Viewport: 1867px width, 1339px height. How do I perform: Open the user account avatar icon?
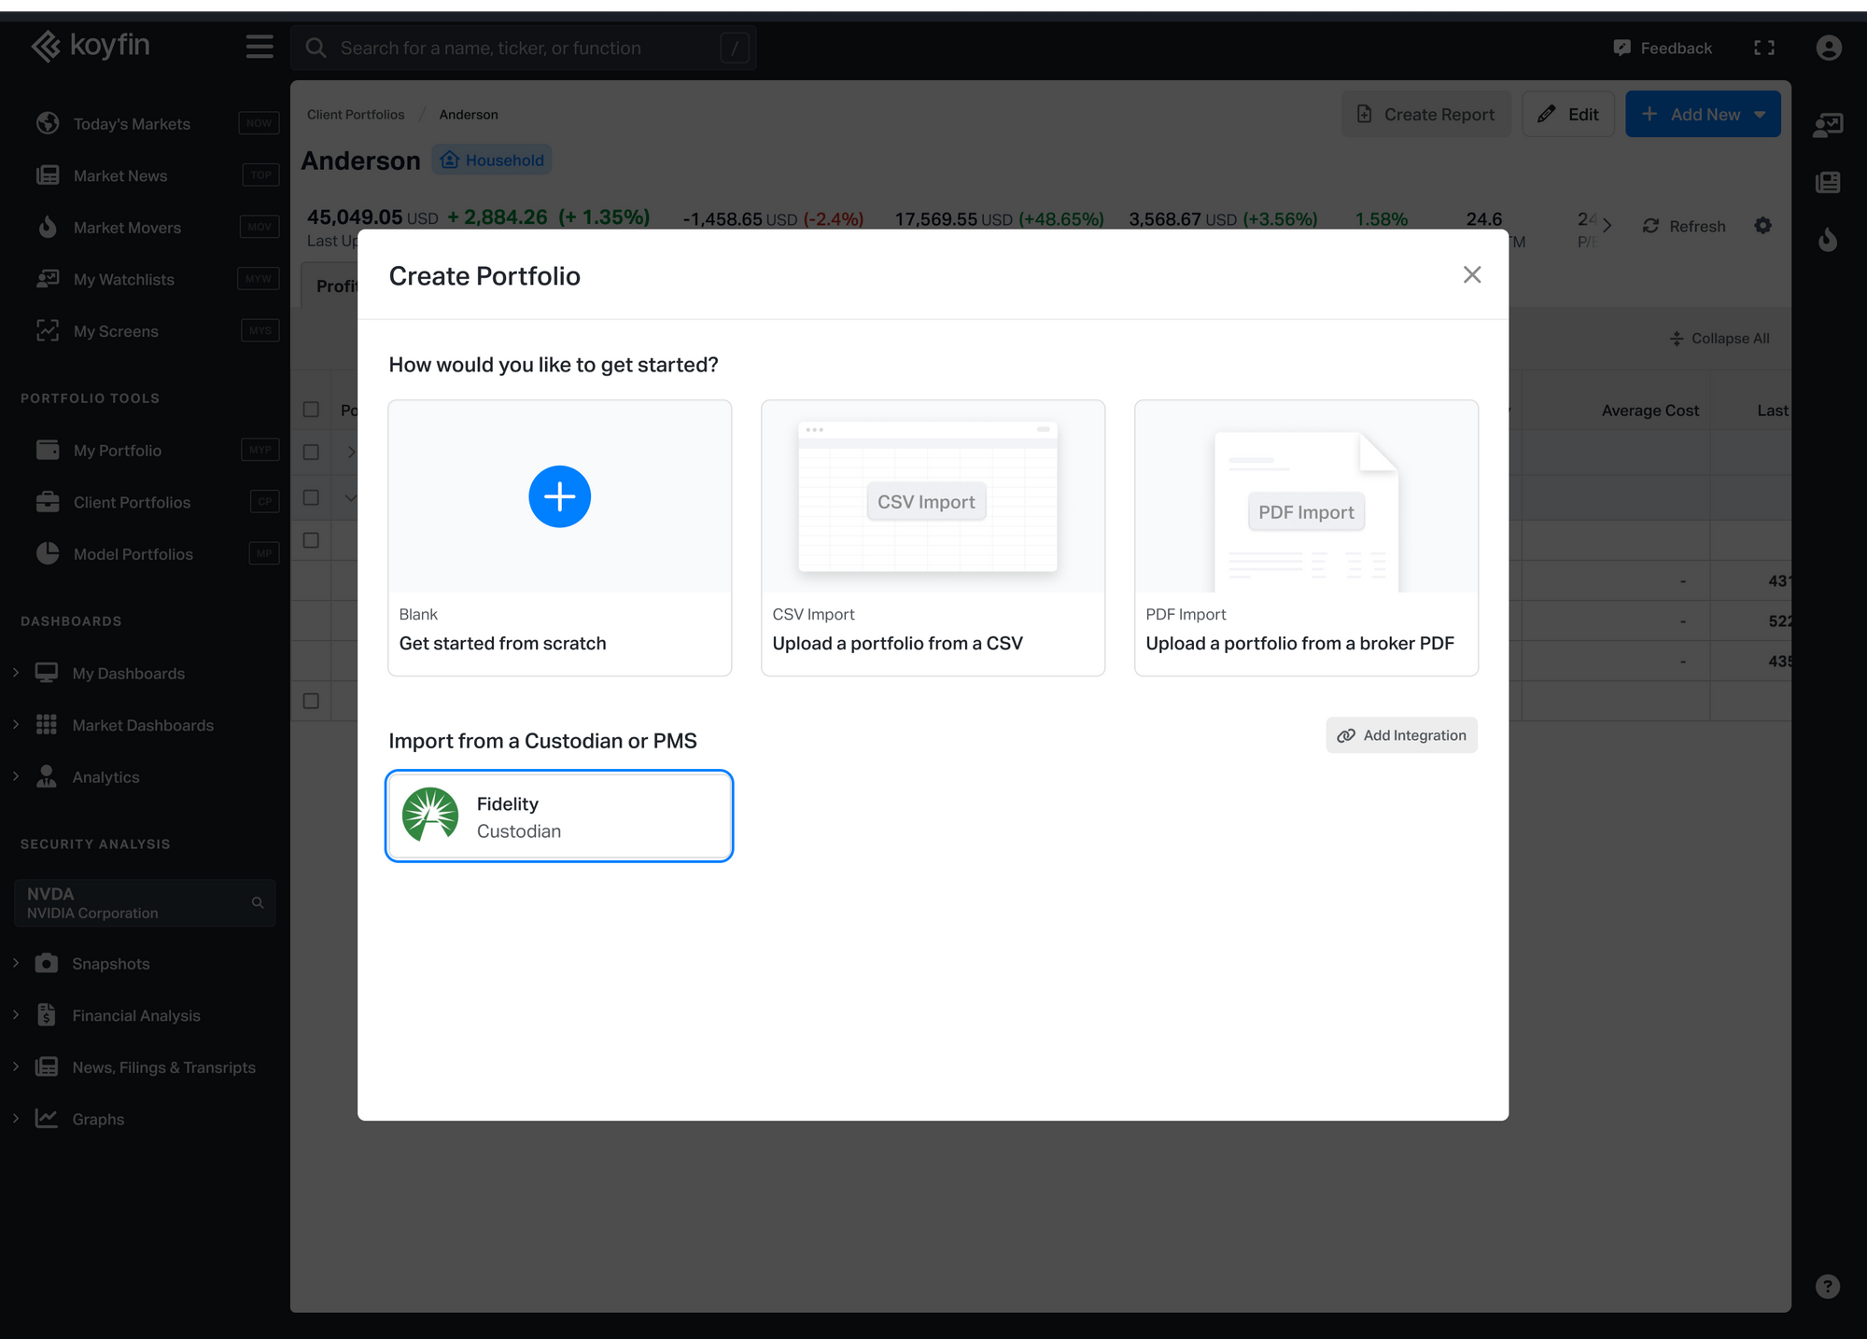click(x=1828, y=48)
